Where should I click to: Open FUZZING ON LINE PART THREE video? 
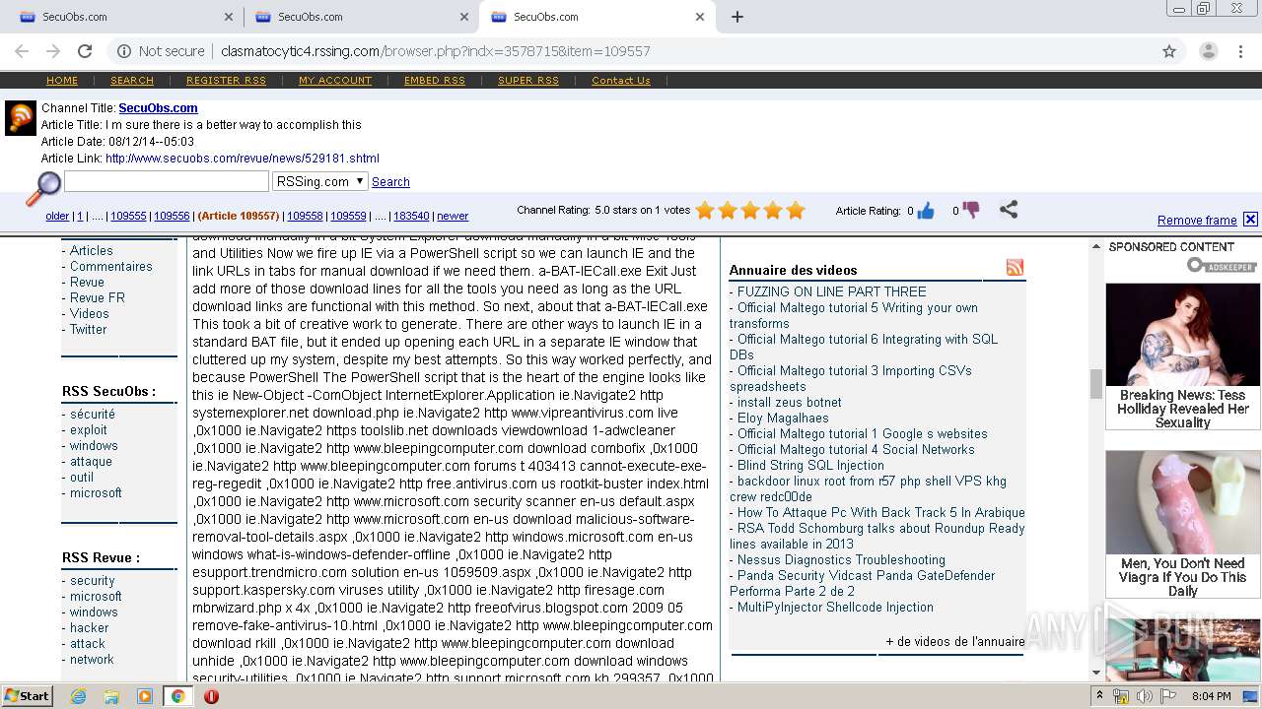pos(831,291)
